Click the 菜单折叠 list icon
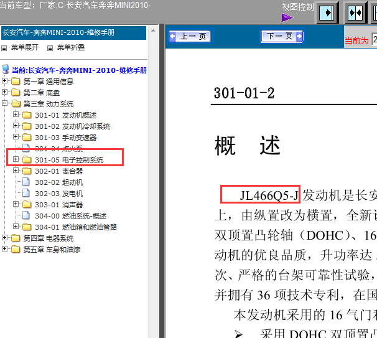The width and height of the screenshot is (377, 338). pos(50,49)
